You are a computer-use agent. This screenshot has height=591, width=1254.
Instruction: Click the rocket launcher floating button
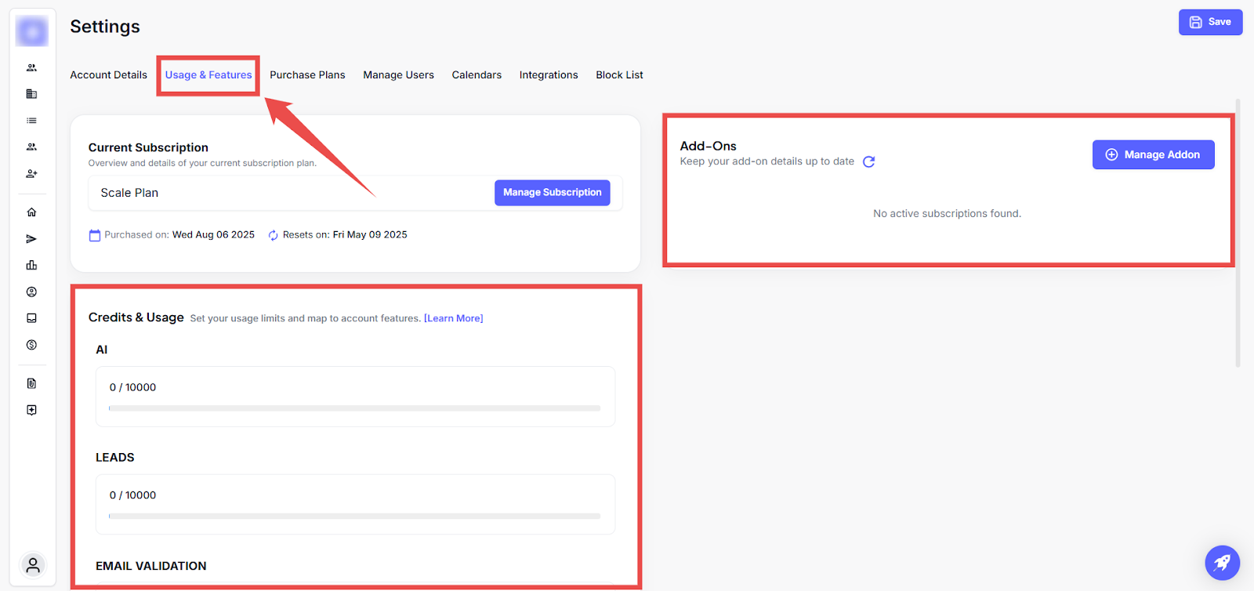(1222, 562)
